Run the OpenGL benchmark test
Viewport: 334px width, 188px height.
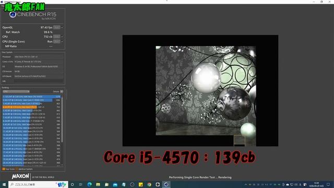tap(57, 27)
